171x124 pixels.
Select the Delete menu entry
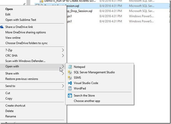[10, 111]
